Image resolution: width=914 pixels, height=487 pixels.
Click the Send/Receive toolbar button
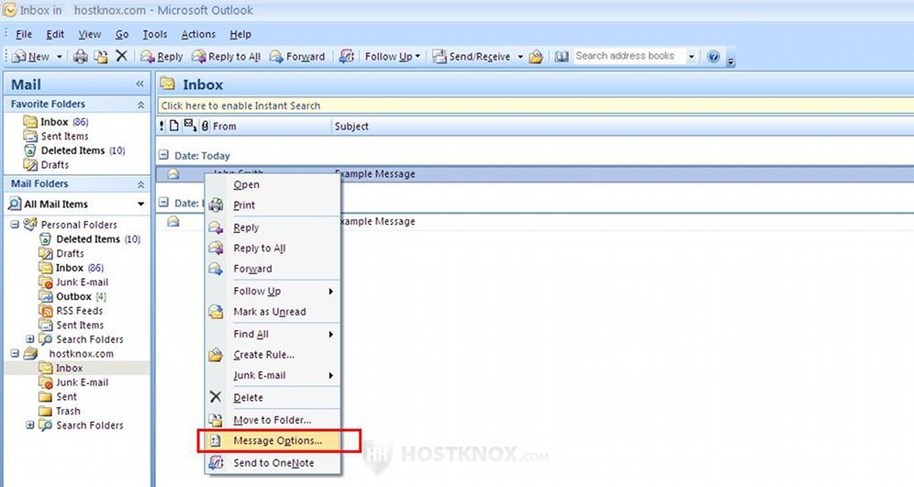tap(472, 57)
